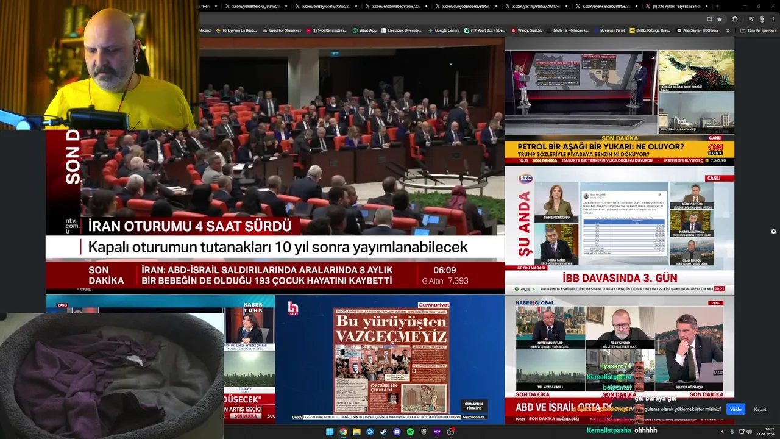
Task: Open the Google Gemini bookmark
Action: 444,30
